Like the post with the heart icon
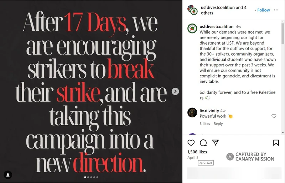 pyautogui.click(x=191, y=143)
